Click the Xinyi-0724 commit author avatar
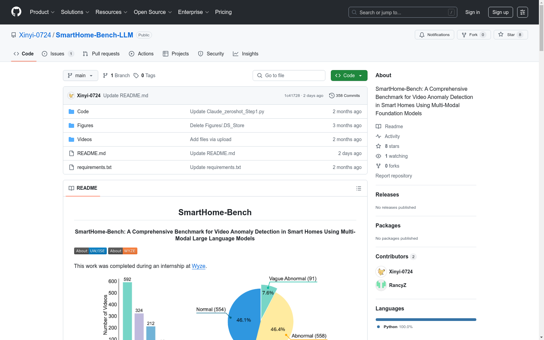 [71, 96]
